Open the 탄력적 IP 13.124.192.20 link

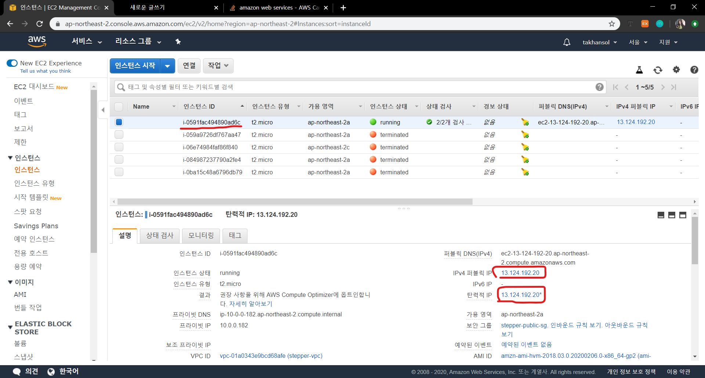[521, 295]
